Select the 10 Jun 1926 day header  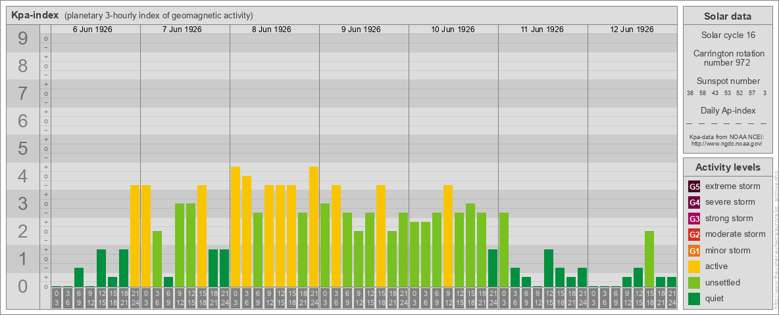(452, 30)
